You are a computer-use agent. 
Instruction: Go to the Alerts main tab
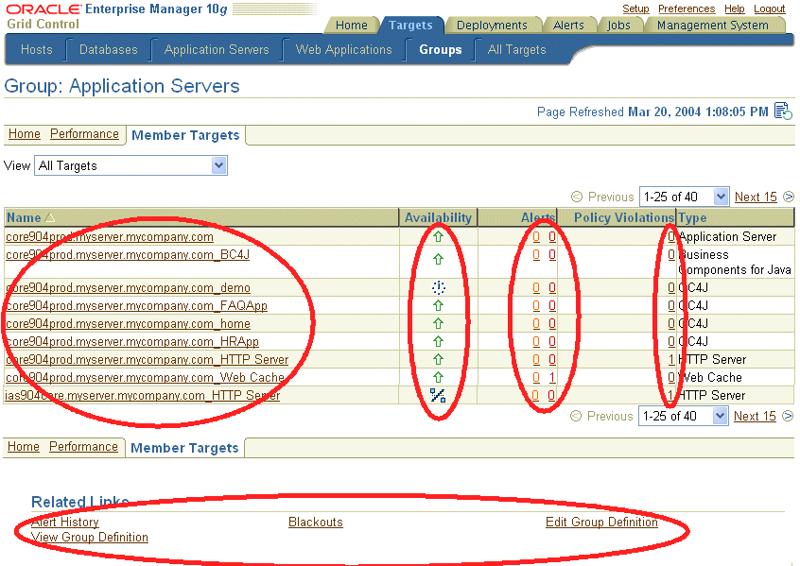pyautogui.click(x=568, y=25)
